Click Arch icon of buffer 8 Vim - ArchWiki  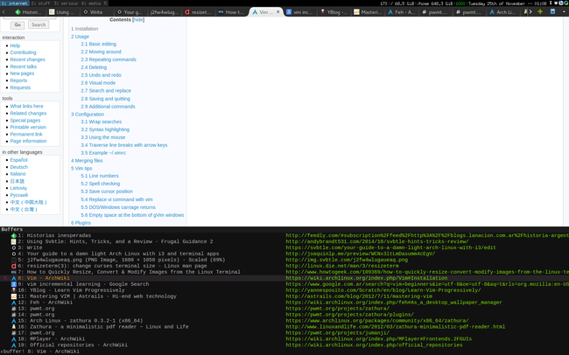14,278
